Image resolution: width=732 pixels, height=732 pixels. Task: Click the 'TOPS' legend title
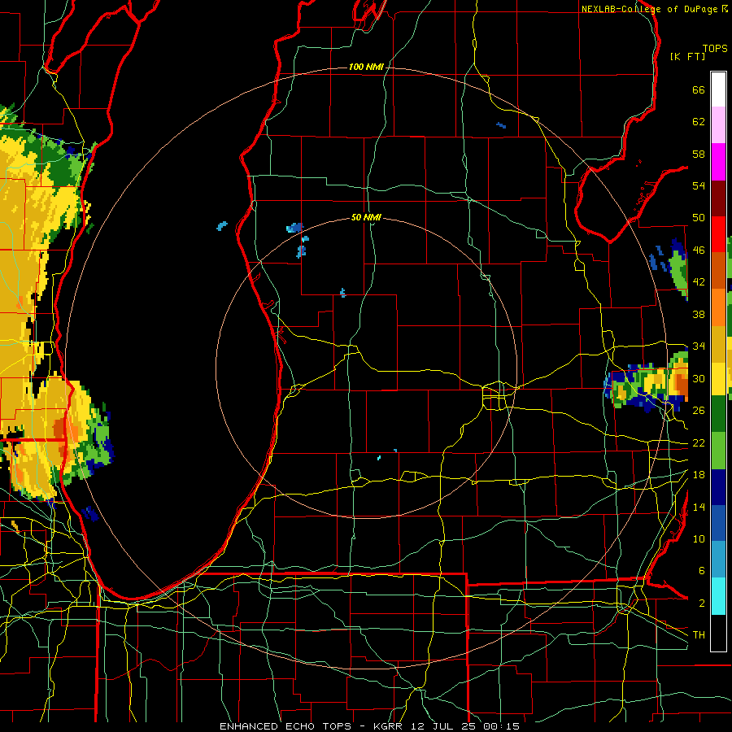point(715,49)
